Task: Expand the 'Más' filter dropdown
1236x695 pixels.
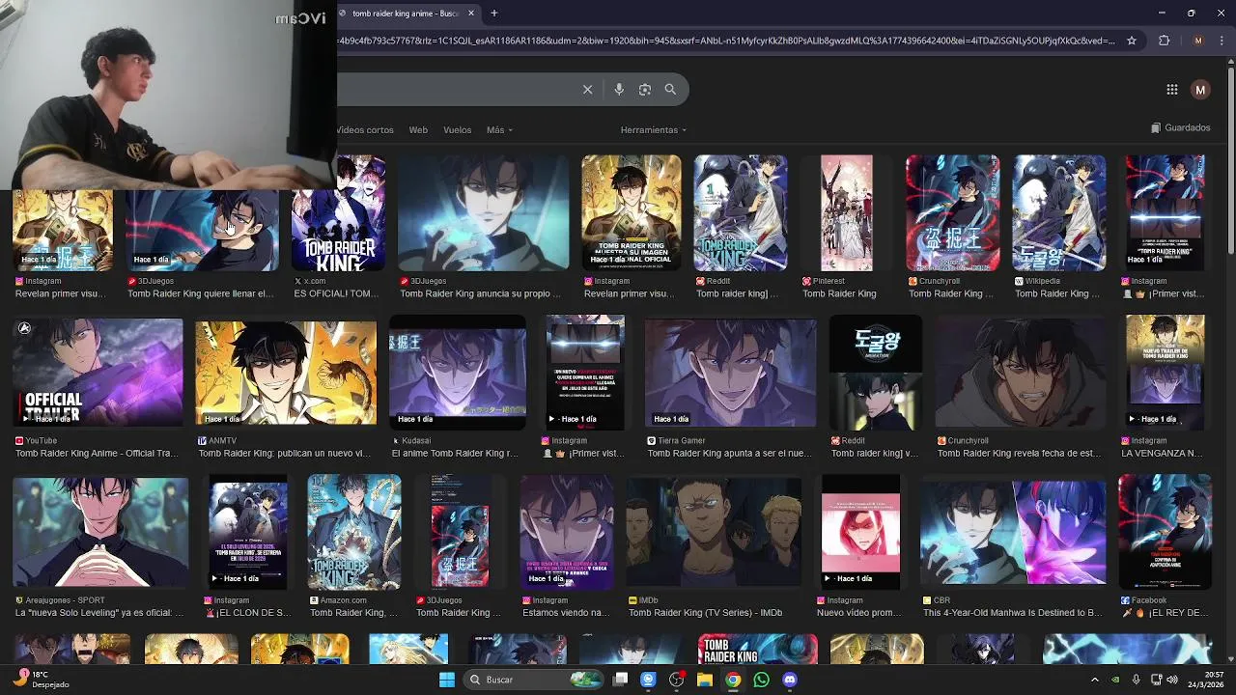Action: (499, 129)
